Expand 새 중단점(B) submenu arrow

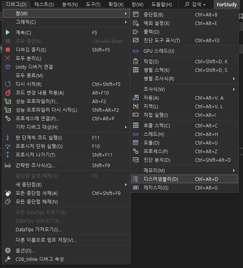(126, 184)
